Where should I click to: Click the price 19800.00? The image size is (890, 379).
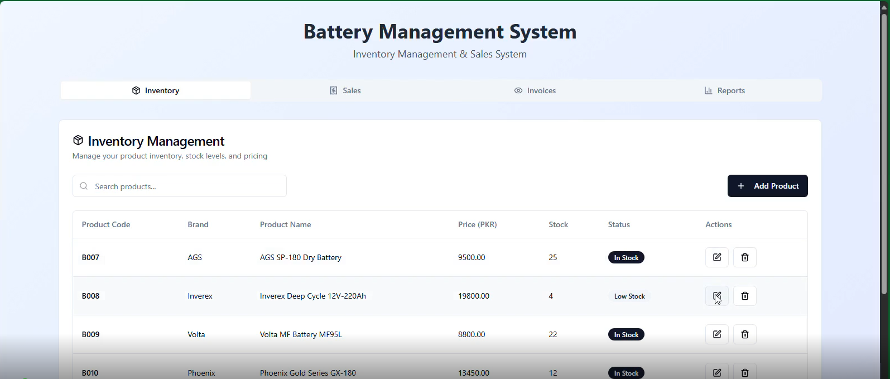tap(474, 296)
